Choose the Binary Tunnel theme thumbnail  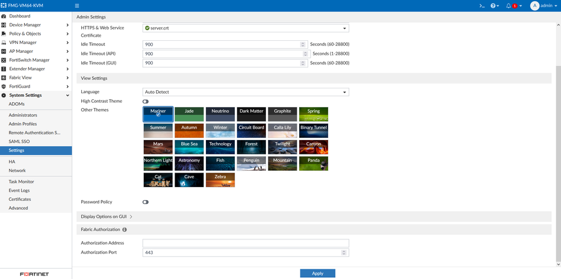click(x=314, y=130)
